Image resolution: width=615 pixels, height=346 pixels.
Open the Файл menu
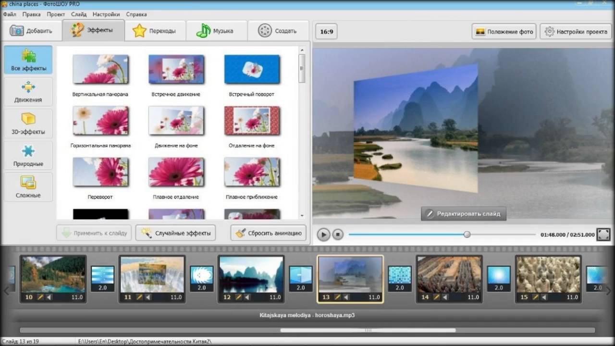(10, 14)
